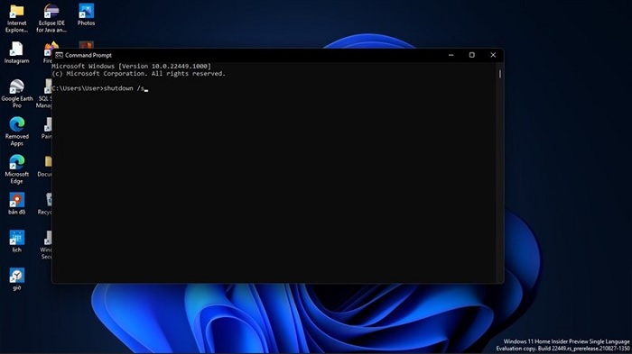This screenshot has height=354, width=632.
Task: Launch the Eclipse IDE for Java shortcut
Action: coord(51,18)
